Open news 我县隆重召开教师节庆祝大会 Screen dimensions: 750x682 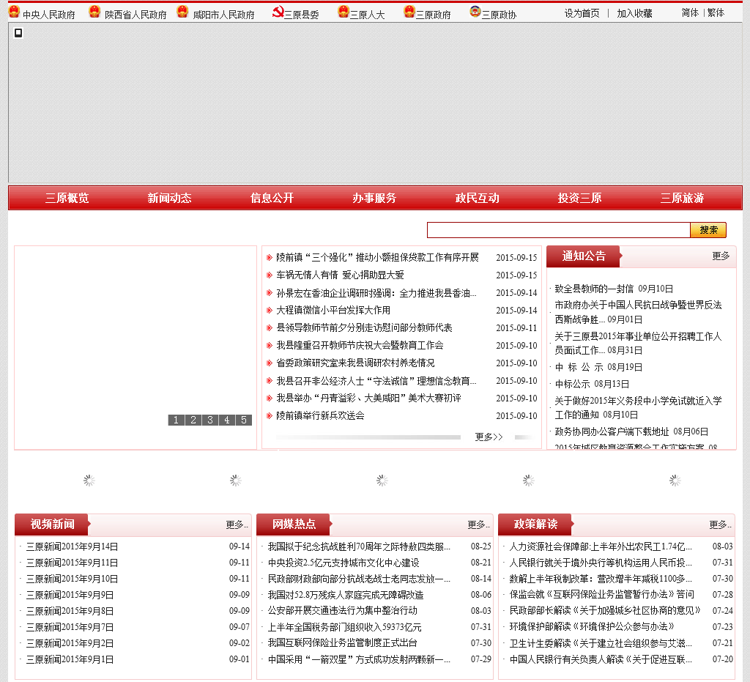click(360, 345)
